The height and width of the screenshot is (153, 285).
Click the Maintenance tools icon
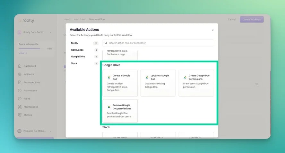coord(20,107)
